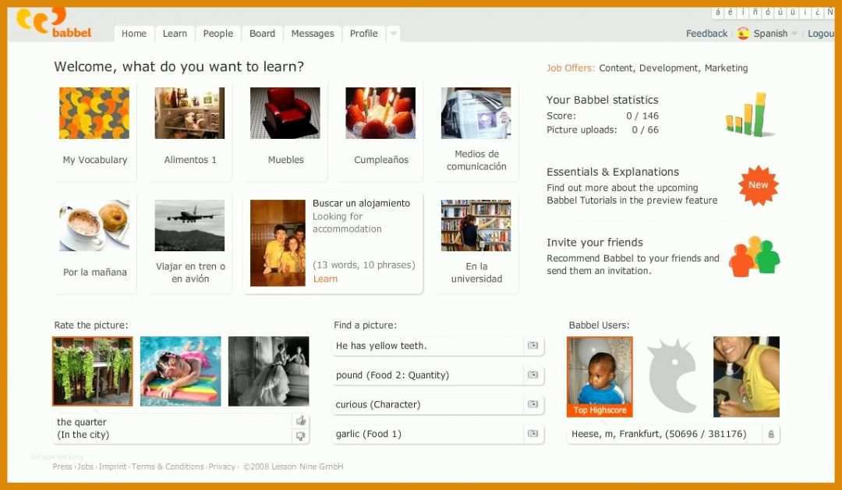Image resolution: width=842 pixels, height=490 pixels.
Task: Open Your Babbel statistics heading
Action: 602,100
